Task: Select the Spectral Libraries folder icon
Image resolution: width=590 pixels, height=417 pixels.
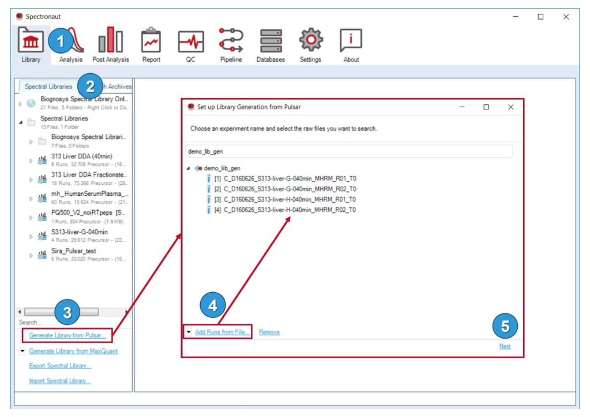Action: coord(32,123)
